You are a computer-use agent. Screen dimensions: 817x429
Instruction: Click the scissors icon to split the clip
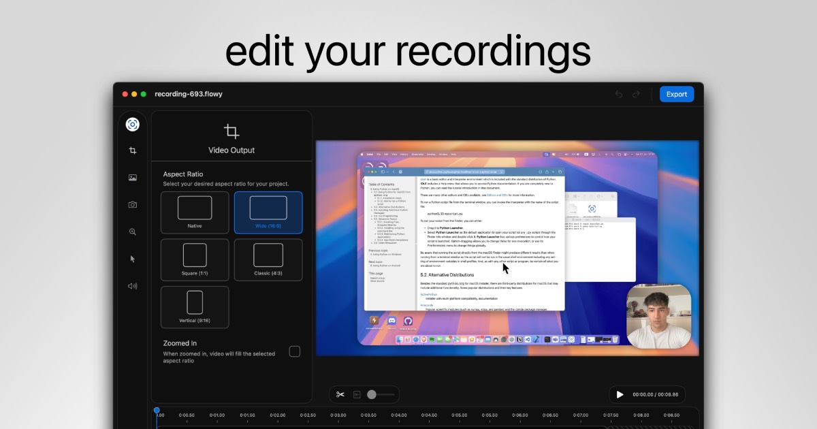342,394
